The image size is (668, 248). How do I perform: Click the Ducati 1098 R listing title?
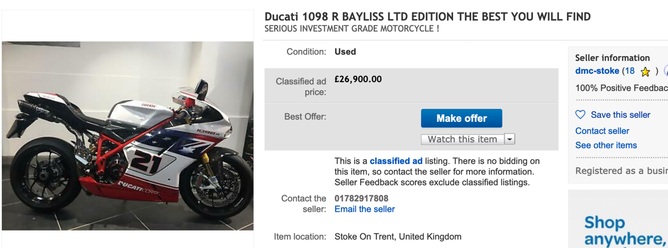click(428, 17)
